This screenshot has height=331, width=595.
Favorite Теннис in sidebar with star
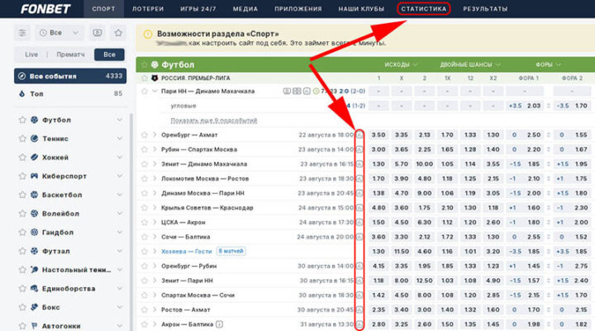[22, 139]
